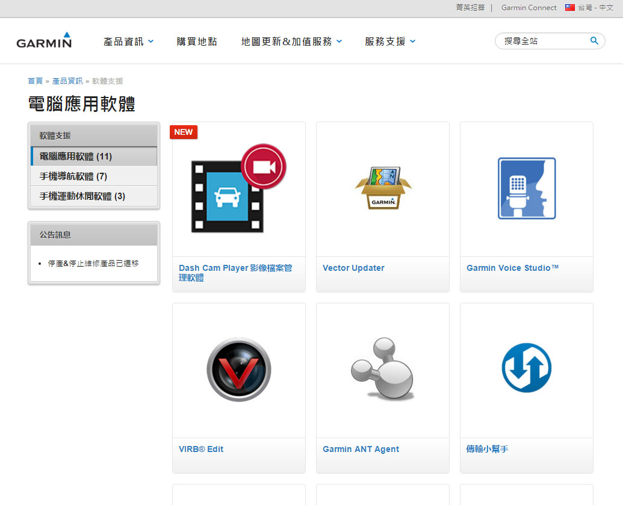Image resolution: width=623 pixels, height=505 pixels.
Task: Open the 服務支援 menu
Action: [385, 42]
